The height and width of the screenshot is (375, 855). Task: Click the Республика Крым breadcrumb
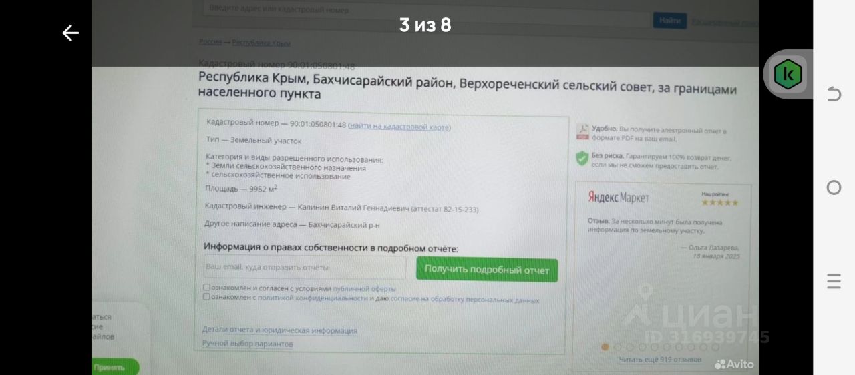[x=261, y=43]
